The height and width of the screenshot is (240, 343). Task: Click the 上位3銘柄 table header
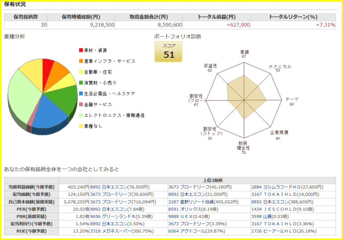[x=213, y=181]
